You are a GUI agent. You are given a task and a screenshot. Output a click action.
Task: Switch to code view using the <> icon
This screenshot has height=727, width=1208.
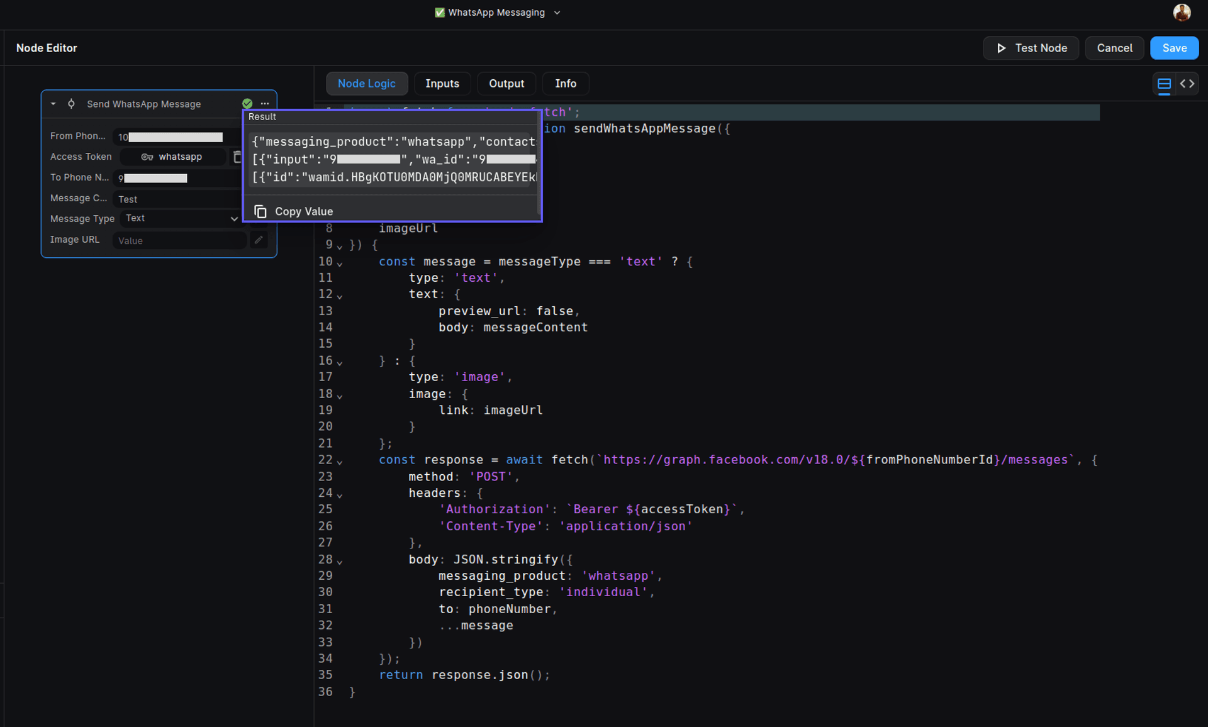1188,83
